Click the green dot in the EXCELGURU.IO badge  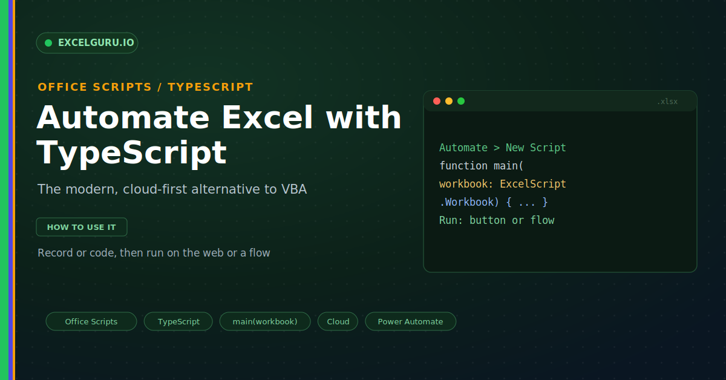(48, 43)
